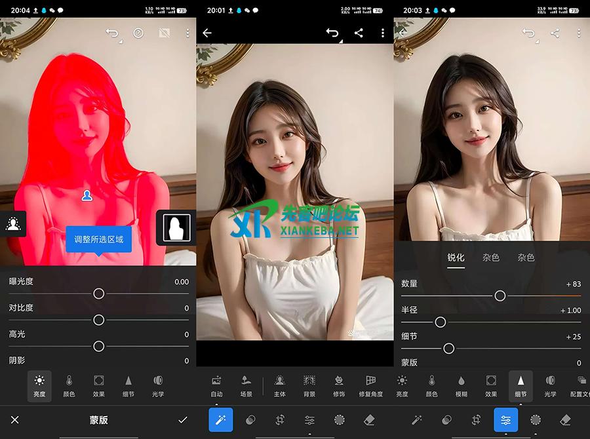
Task: Switch to the 锐化 sharpening tab
Action: tap(456, 258)
